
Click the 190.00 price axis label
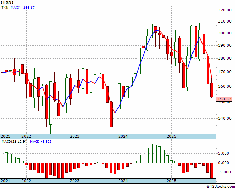click(224, 45)
